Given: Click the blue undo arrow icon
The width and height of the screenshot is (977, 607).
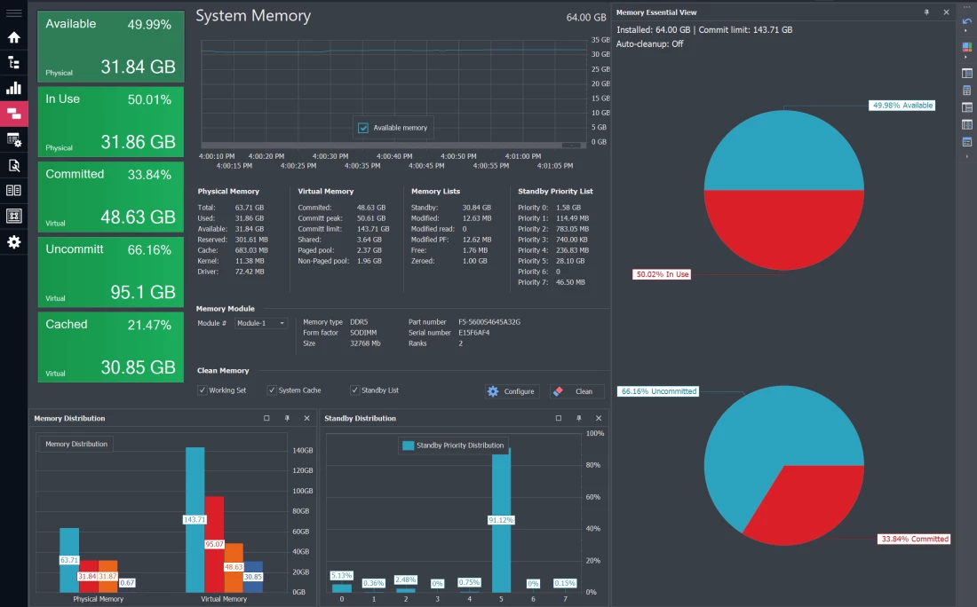Looking at the screenshot, I should click(x=967, y=20).
